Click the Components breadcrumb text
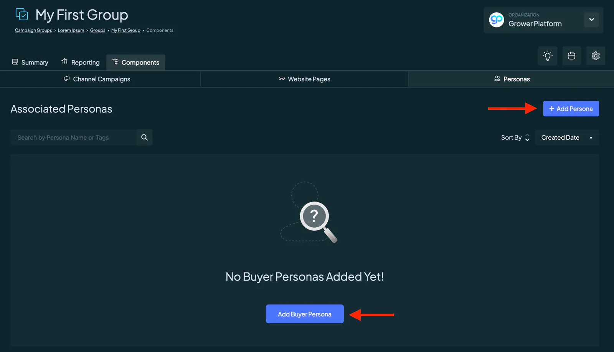The image size is (614, 352). point(160,30)
